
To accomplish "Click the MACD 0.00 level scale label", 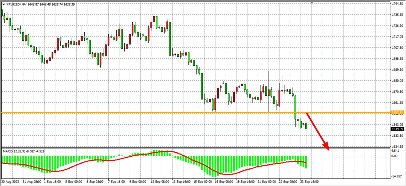I will click(x=395, y=156).
